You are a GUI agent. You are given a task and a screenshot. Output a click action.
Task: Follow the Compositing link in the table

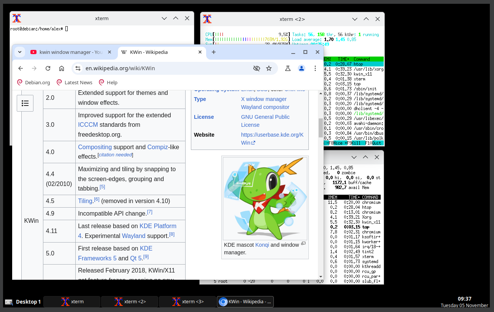[x=95, y=147]
